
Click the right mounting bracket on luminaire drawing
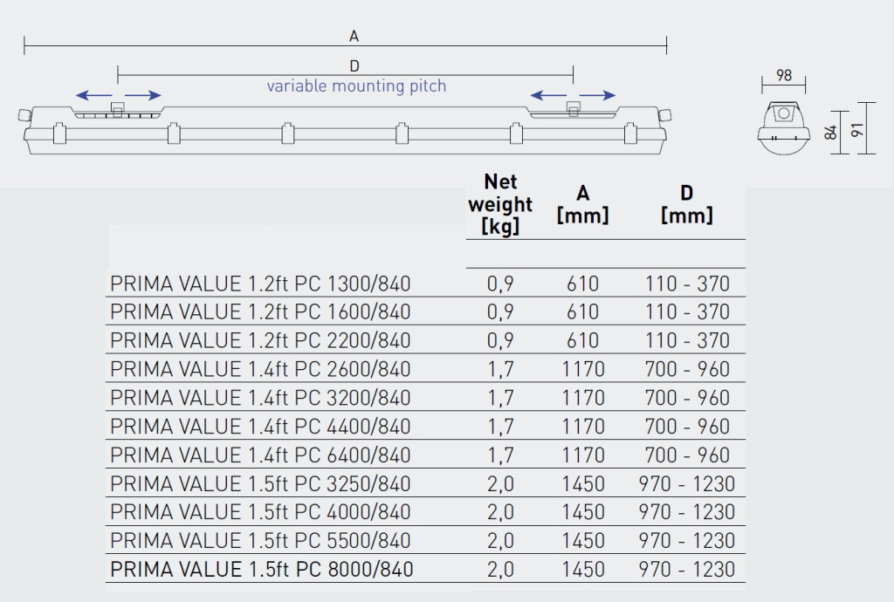(573, 110)
